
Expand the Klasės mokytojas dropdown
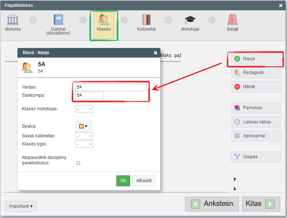pos(84,109)
